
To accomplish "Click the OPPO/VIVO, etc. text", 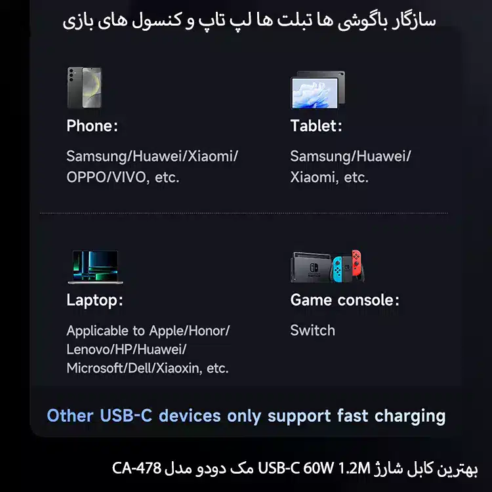I will (123, 177).
